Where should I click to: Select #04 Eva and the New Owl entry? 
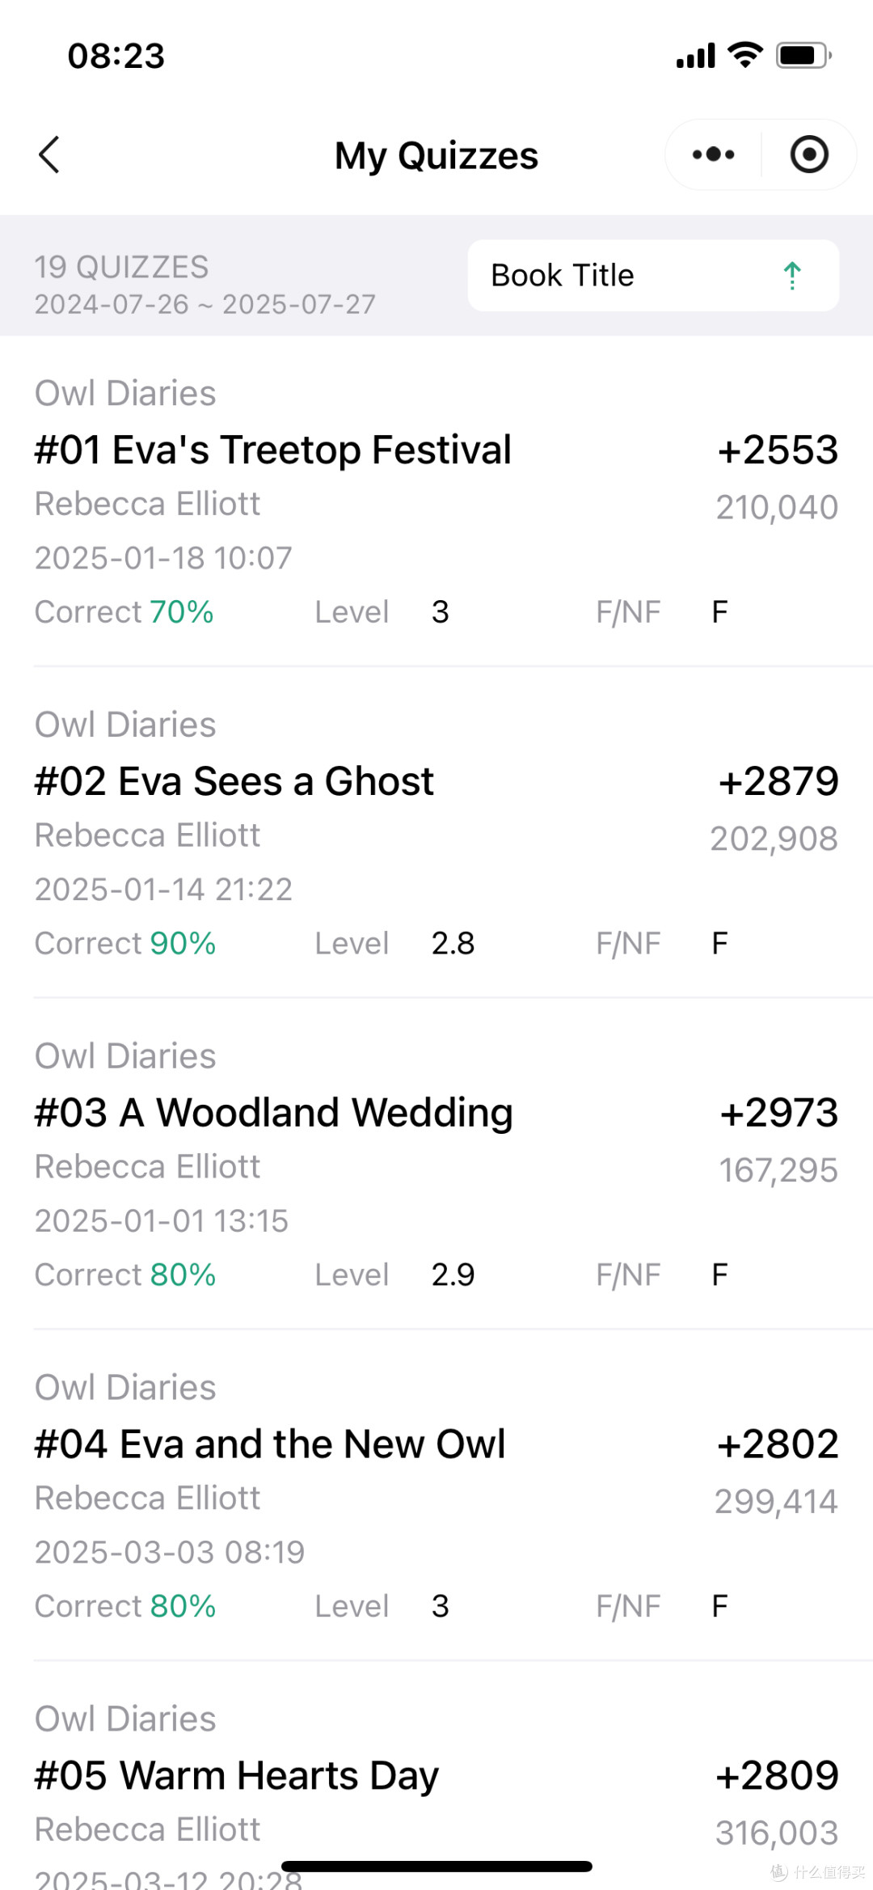436,1496
